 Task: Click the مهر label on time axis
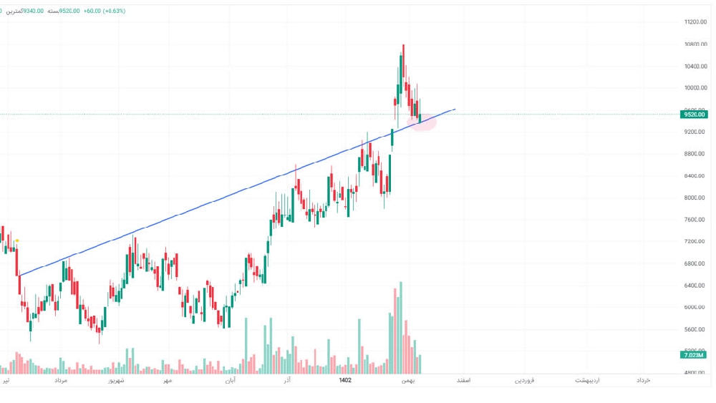click(x=168, y=380)
